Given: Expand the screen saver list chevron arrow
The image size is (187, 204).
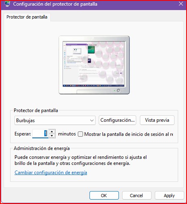Looking at the screenshot, I should coord(92,121).
